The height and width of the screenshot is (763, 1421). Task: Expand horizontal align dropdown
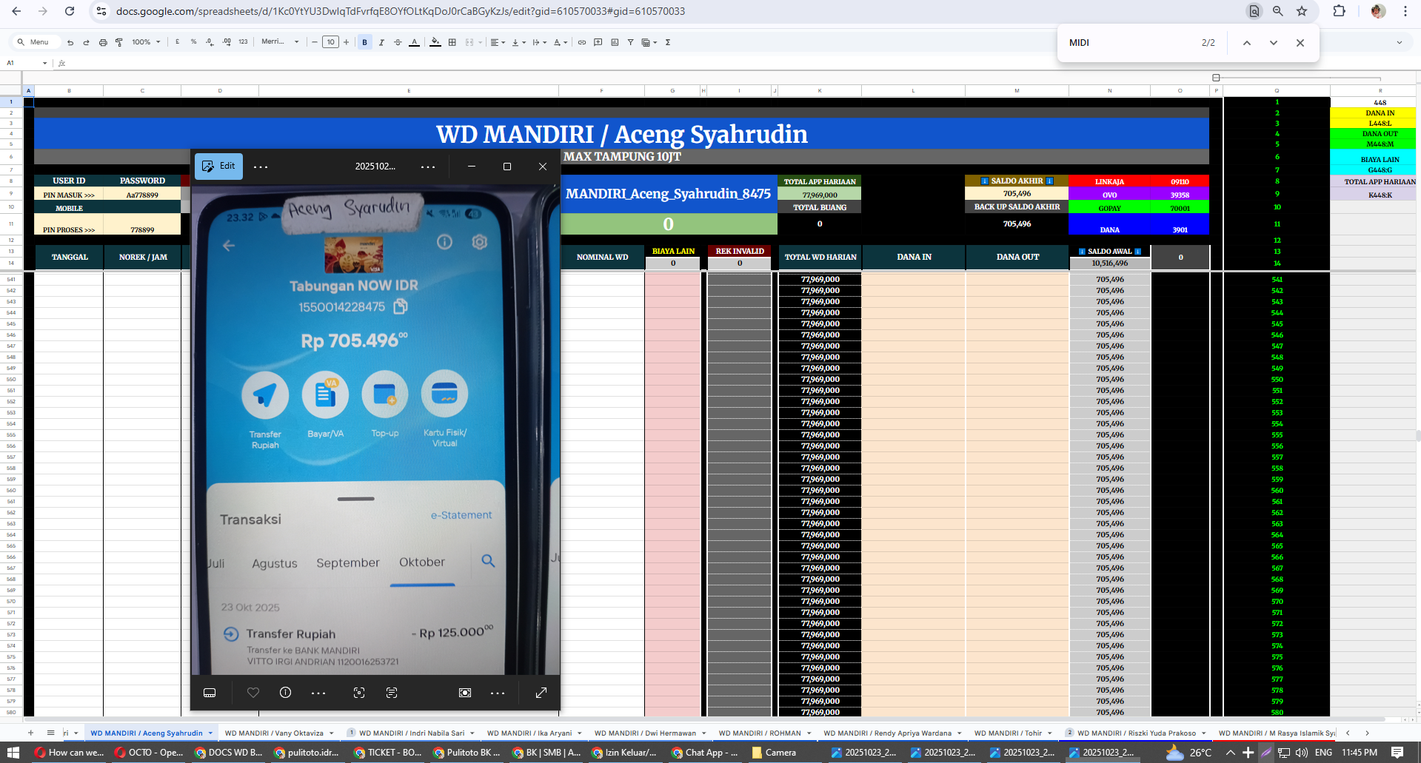[498, 42]
